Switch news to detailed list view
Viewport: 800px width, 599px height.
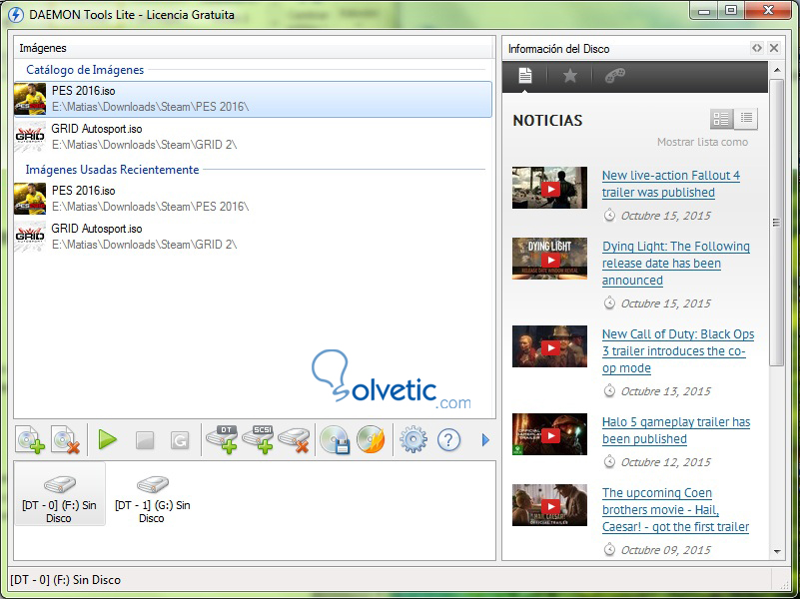point(721,119)
